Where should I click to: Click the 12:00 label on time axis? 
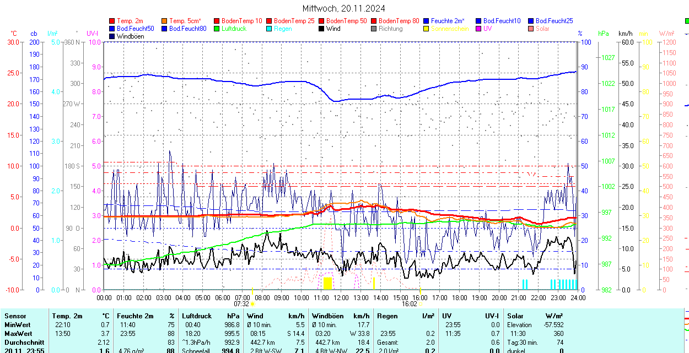tap(341, 297)
